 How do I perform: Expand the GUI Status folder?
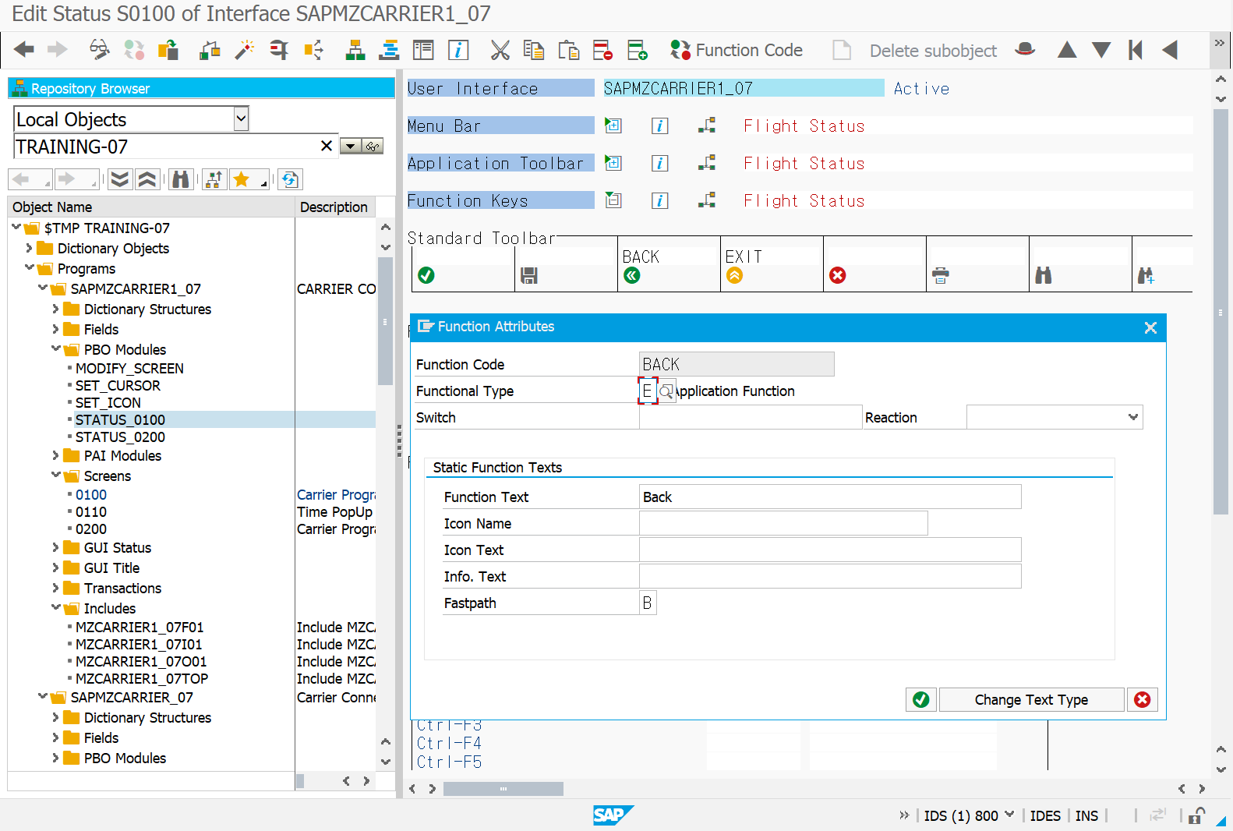click(x=55, y=547)
